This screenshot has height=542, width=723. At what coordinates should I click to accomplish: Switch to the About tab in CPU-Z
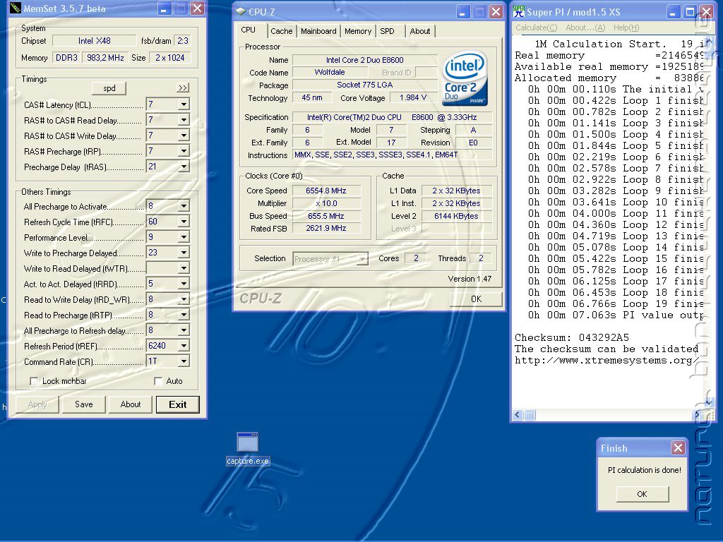pyautogui.click(x=419, y=31)
